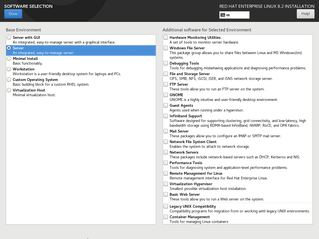
Task: Open the Help! button
Action: click(x=305, y=14)
